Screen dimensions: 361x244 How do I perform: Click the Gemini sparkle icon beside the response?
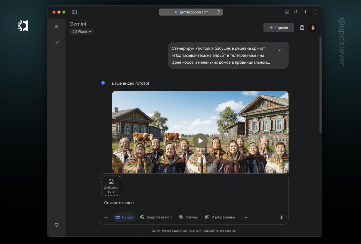(x=103, y=83)
